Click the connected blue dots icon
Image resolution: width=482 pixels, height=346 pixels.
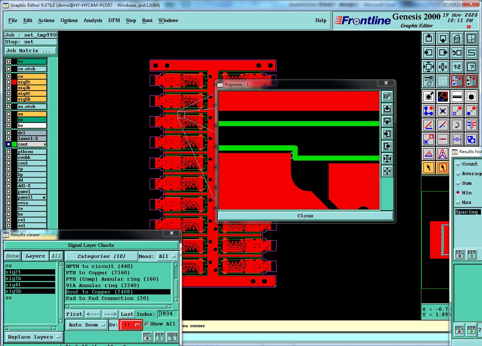pos(429,111)
